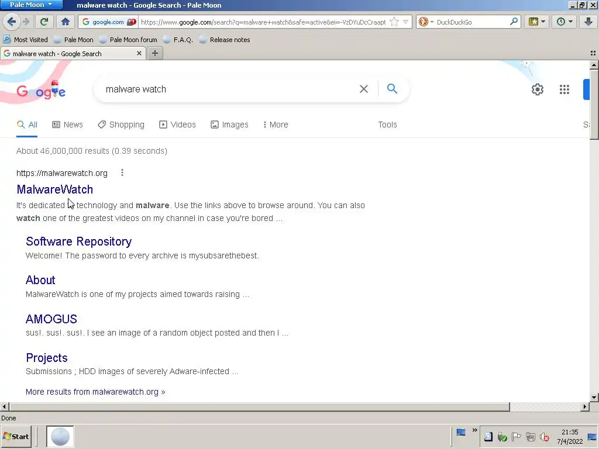
Task: Click the Pale Moon taskbar button
Action: [x=60, y=436]
